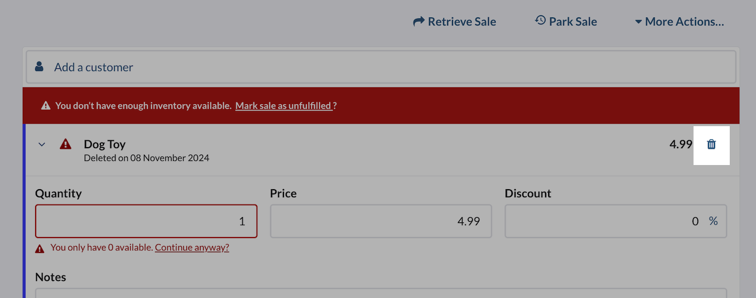Delete the Dog Toy line with trash icon
The image size is (756, 298).
(x=711, y=145)
